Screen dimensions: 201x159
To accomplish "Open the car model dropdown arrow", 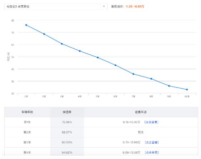I will [x=104, y=6].
